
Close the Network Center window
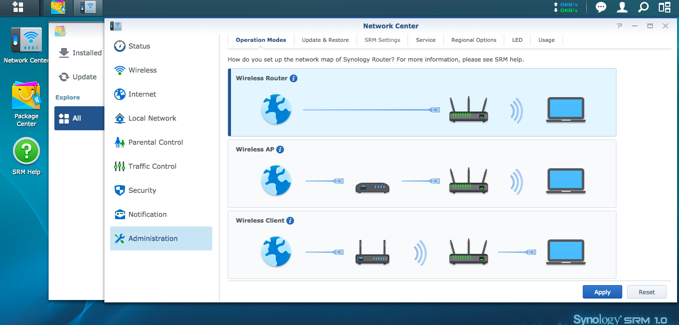tap(666, 26)
